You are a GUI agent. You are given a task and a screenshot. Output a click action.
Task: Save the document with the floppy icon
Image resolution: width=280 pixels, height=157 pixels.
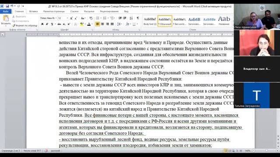click(x=7, y=6)
